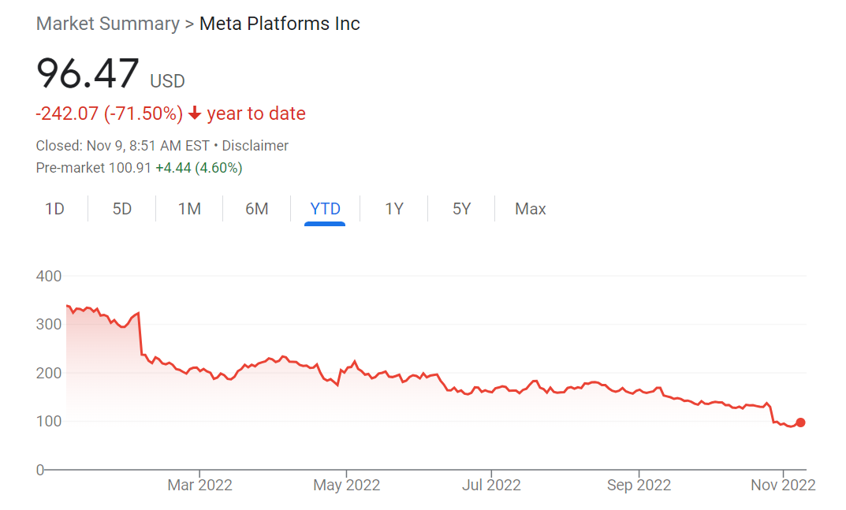Viewport: 846px width, 510px height.
Task: Show the 5Y price history
Action: point(462,209)
